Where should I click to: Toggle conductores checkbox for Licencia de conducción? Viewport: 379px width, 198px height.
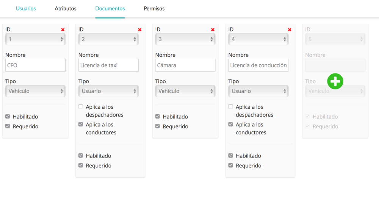tap(231, 124)
